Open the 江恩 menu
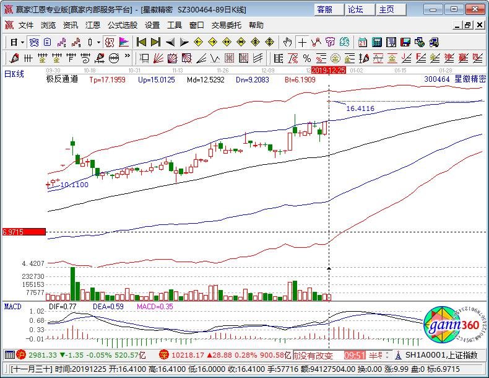This screenshot has height=378, width=489. tap(93, 25)
